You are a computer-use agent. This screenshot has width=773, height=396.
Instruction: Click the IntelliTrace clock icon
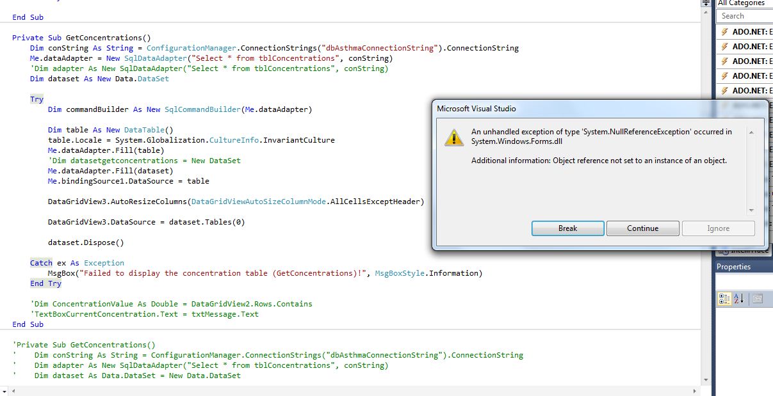tap(725, 251)
